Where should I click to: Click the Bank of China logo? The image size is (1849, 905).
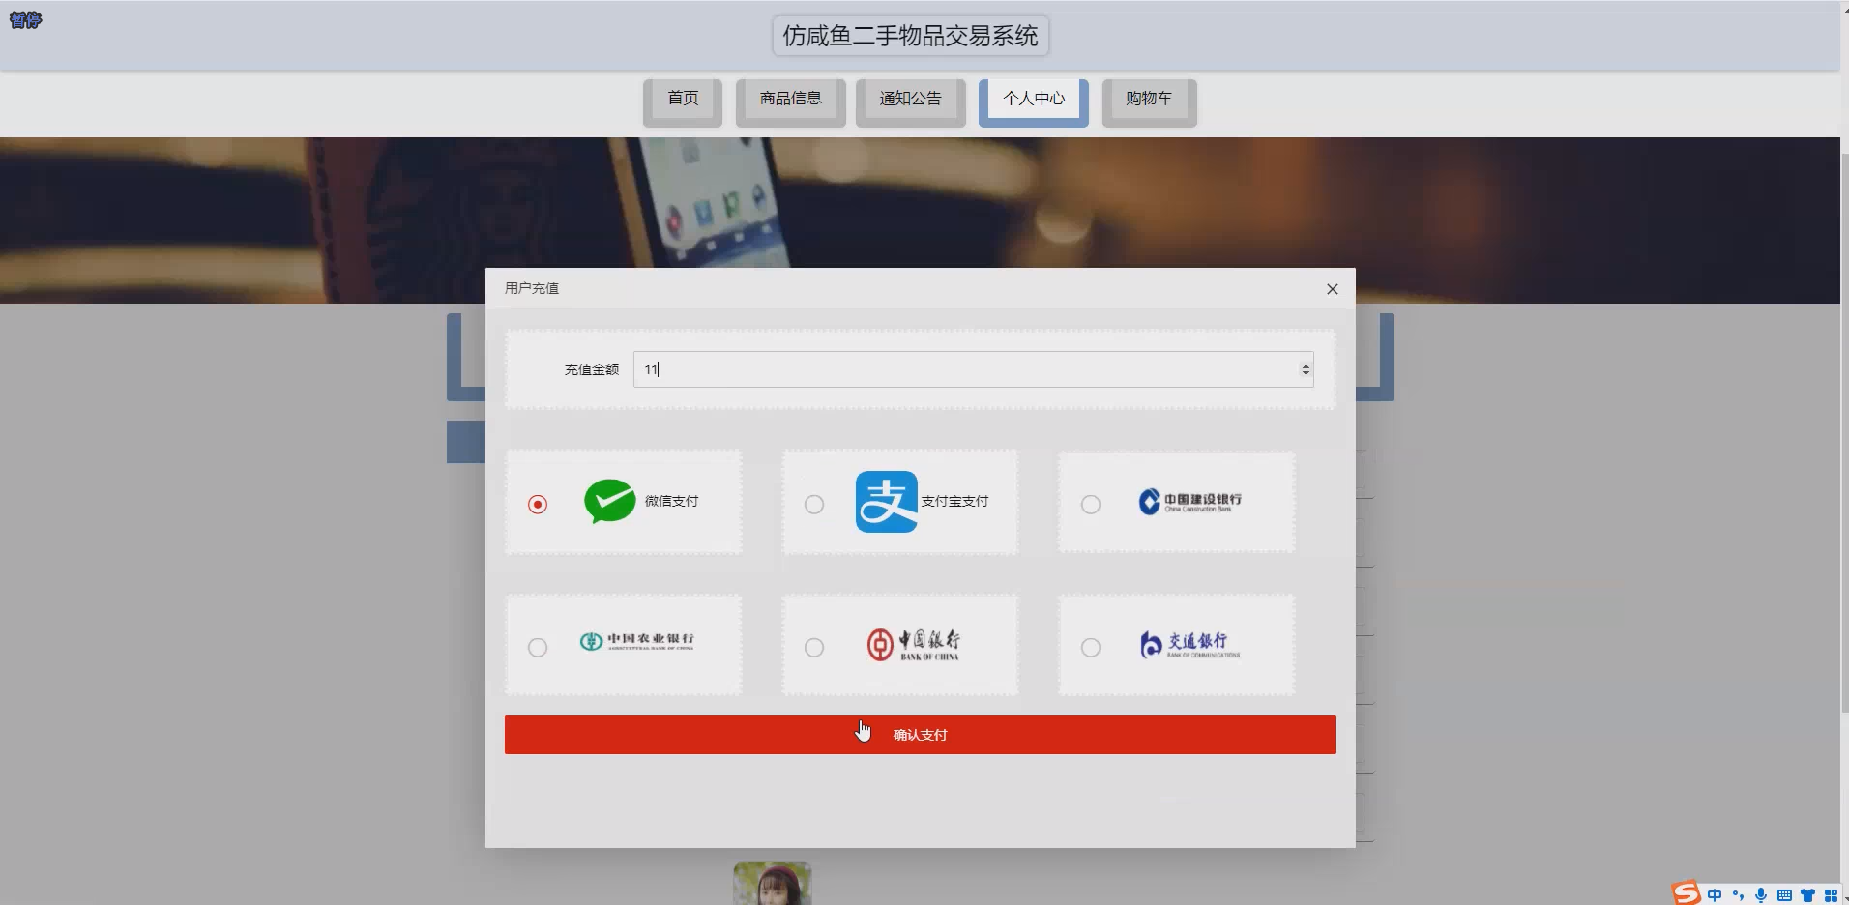click(x=914, y=644)
